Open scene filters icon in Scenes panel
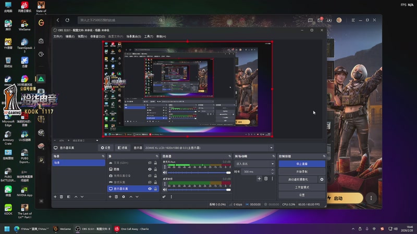Viewport: 417px width, 234px height. pyautogui.click(x=69, y=197)
